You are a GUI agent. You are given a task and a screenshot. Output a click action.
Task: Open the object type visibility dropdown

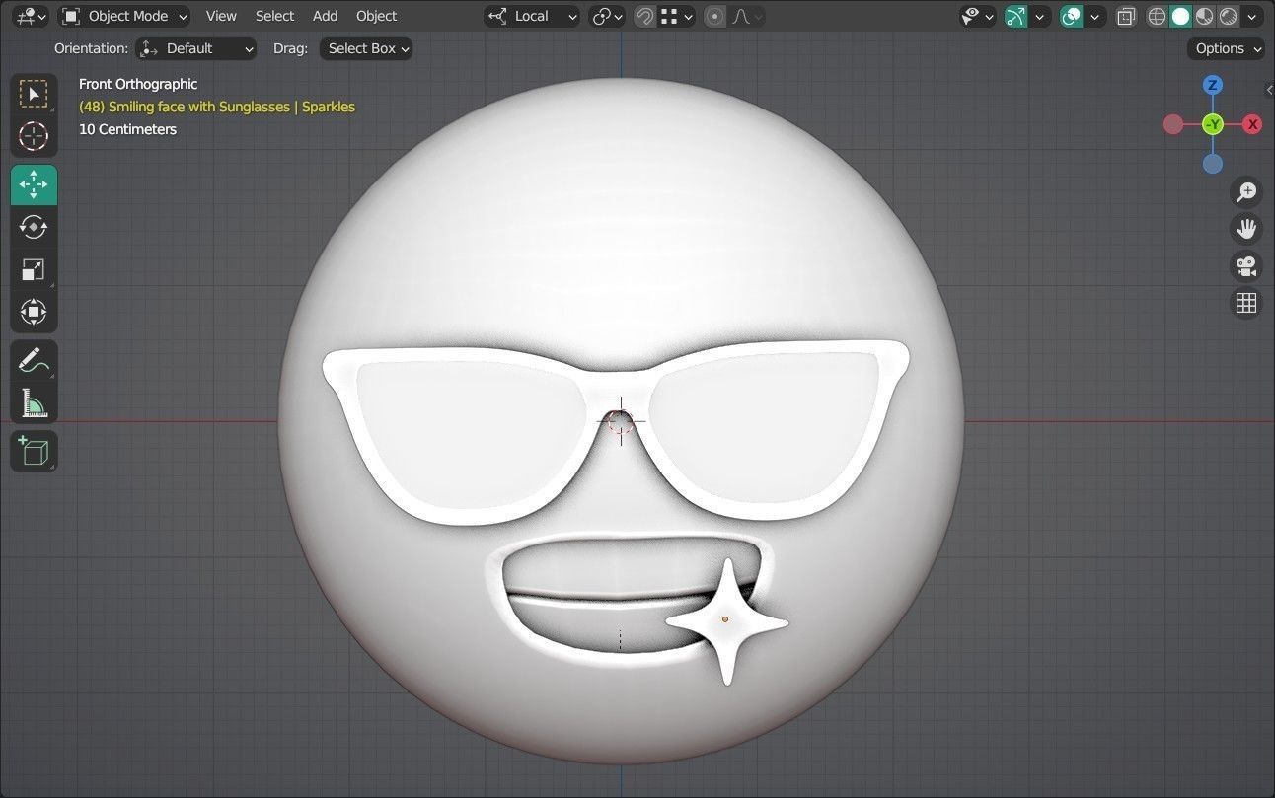[x=978, y=16]
